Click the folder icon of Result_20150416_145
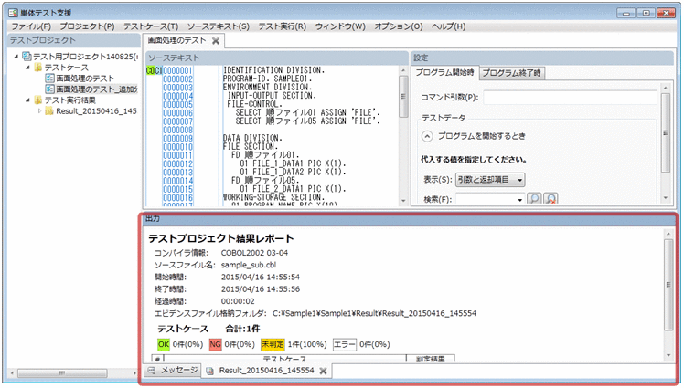Image resolution: width=684 pixels, height=388 pixels. (x=49, y=111)
